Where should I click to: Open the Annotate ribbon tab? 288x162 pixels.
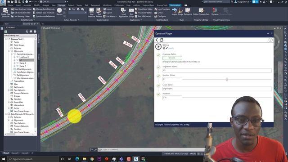27,5
